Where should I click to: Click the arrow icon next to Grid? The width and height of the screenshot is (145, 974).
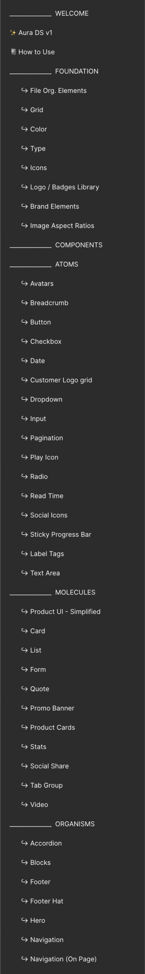pyautogui.click(x=25, y=110)
